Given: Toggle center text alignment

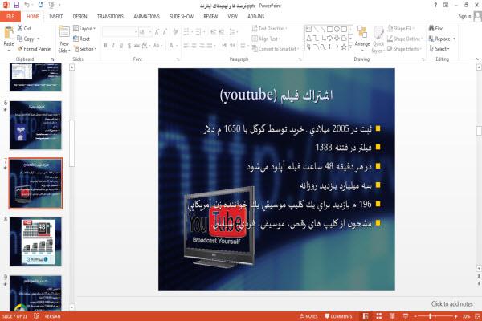Looking at the screenshot, I should pos(194,46).
